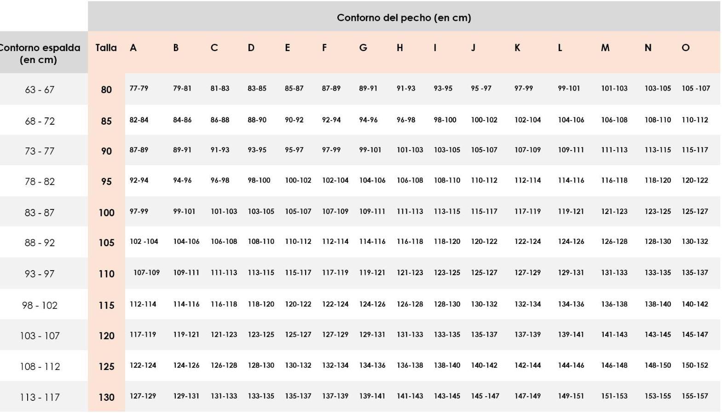Select cell '117-119' in size 100 cup K
722x416 pixels.
(x=527, y=211)
